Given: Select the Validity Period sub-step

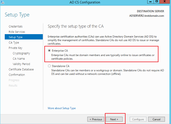Looking at the screenshot, I should (21, 64).
